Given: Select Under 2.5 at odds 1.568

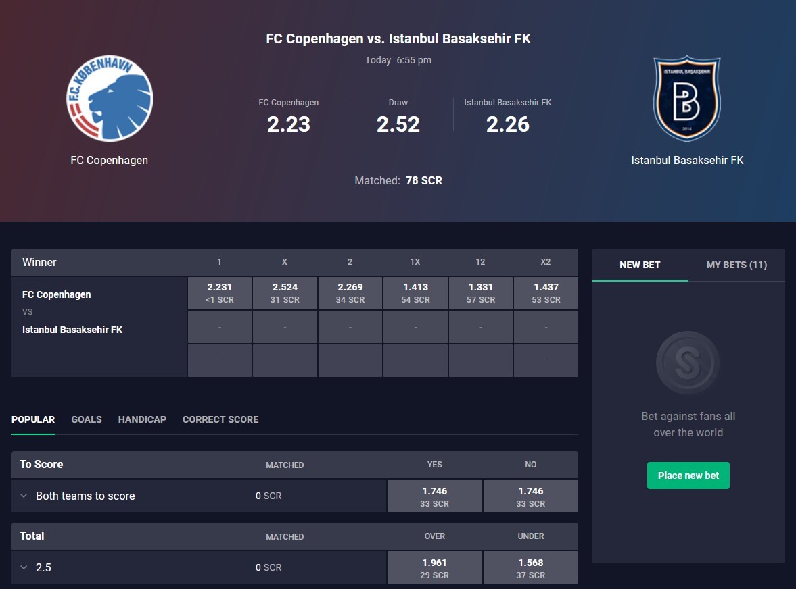Looking at the screenshot, I should coord(530,567).
